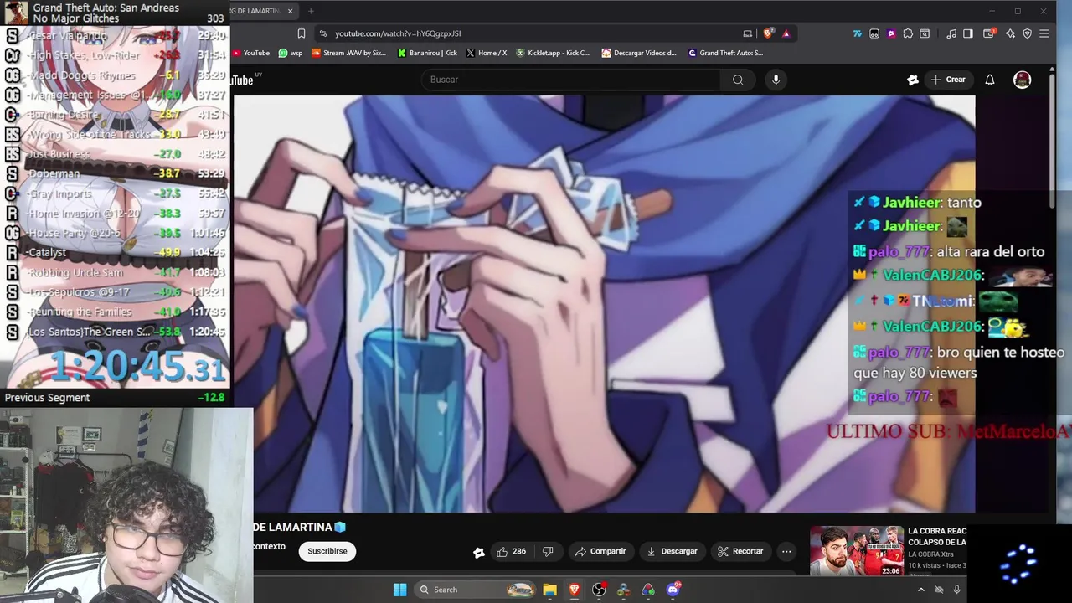Expand the system tray hidden icons chevron

(920, 590)
